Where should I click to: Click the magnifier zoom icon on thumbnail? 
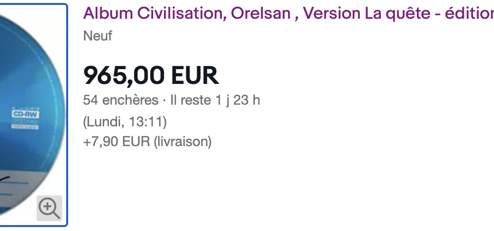(x=49, y=208)
